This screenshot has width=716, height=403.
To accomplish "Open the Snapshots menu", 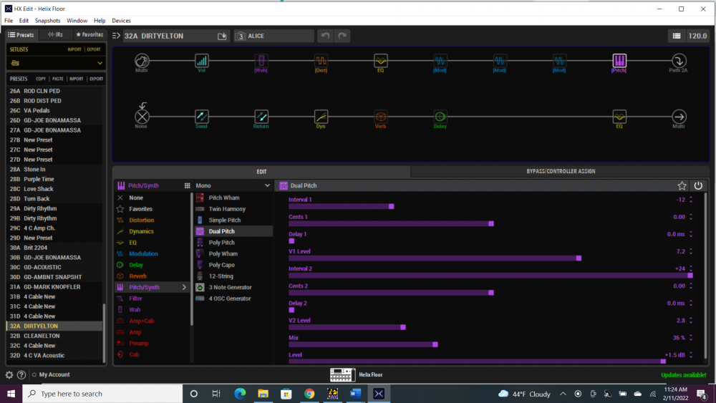I will tap(48, 21).
